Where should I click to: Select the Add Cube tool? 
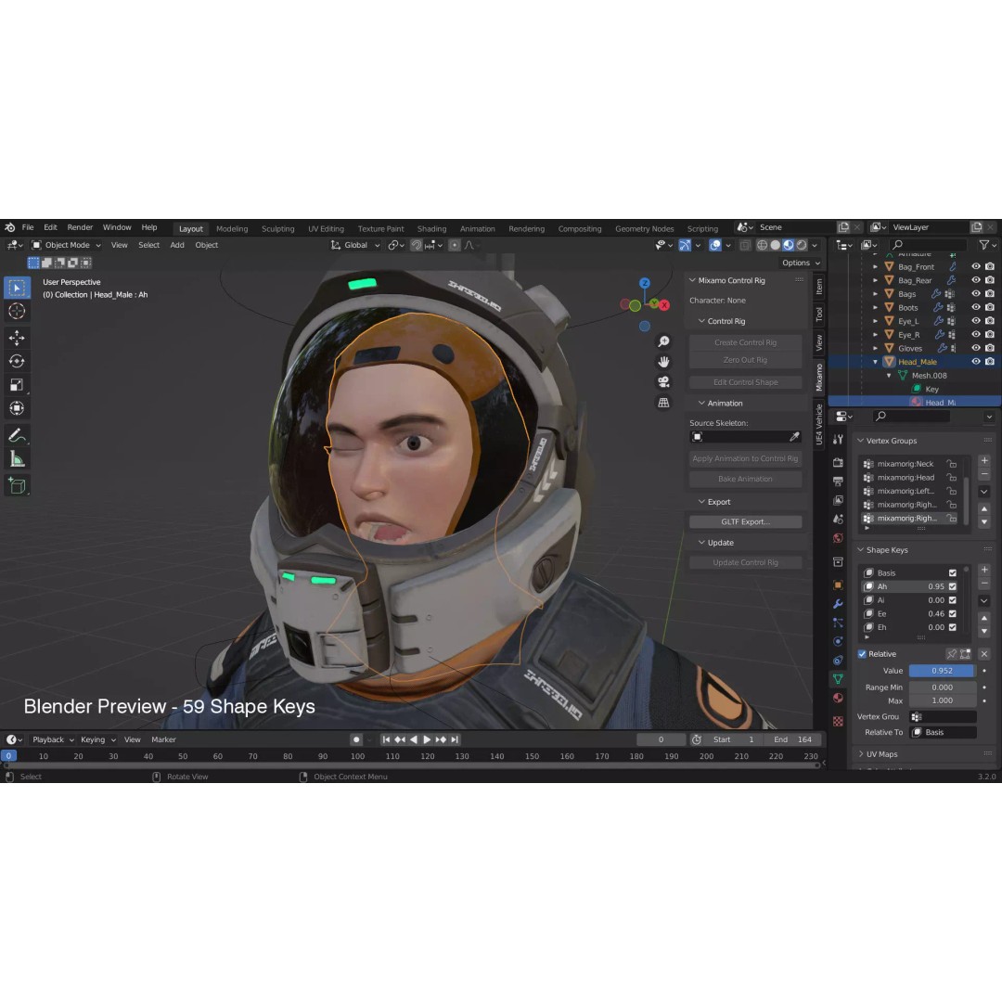pos(18,486)
